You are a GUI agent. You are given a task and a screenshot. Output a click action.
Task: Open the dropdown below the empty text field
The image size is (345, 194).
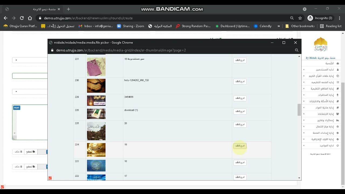pyautogui.click(x=30, y=92)
